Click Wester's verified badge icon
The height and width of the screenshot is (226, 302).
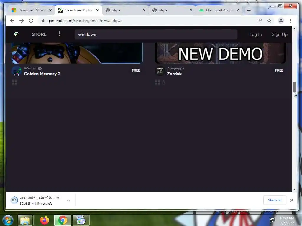pos(40,68)
